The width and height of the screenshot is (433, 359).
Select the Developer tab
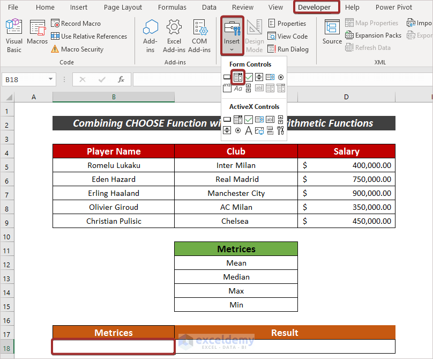pos(314,7)
